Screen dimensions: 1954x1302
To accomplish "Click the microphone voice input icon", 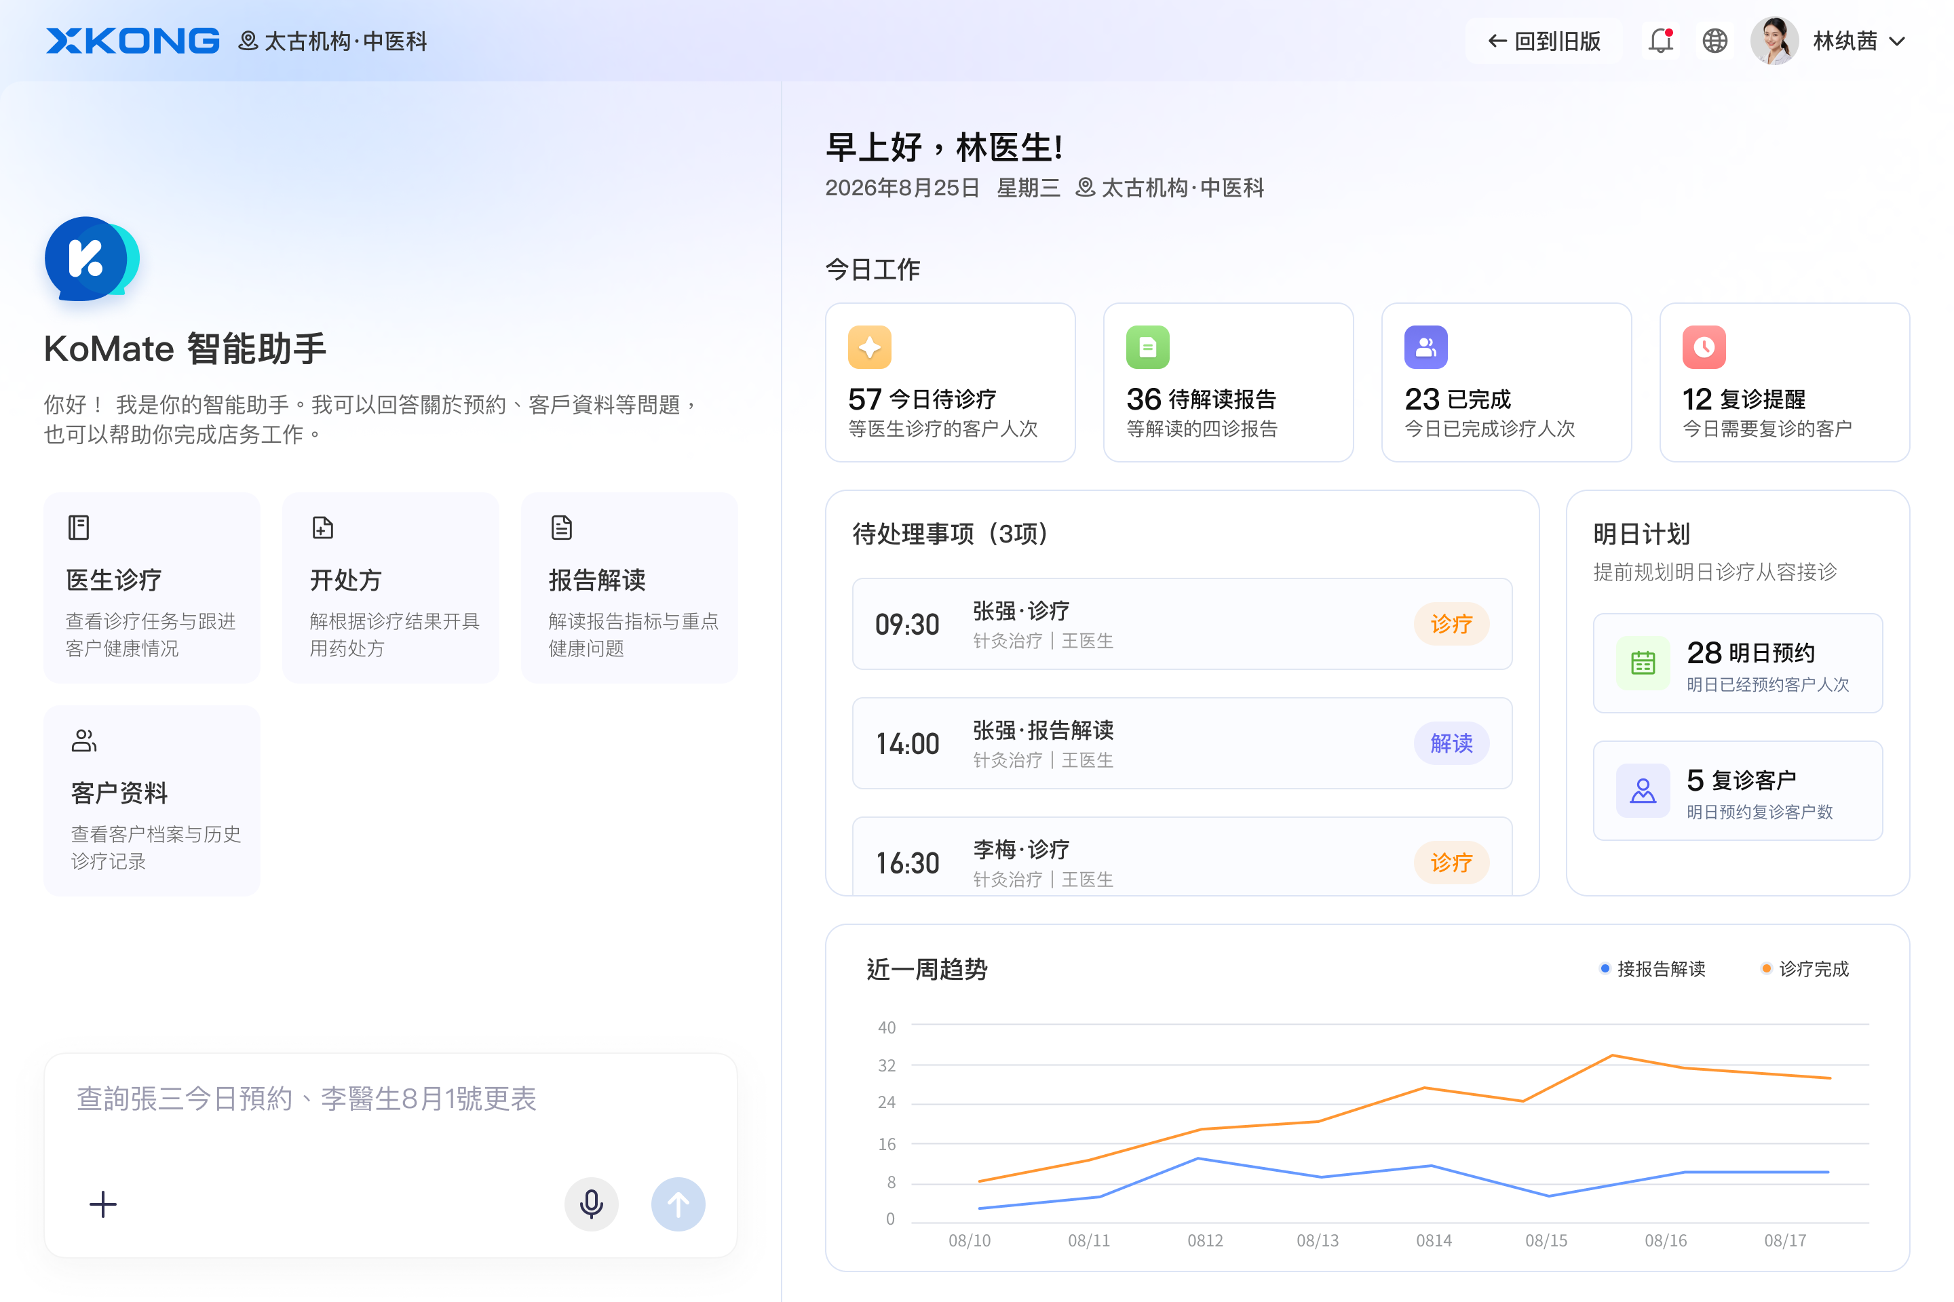I will coord(592,1204).
